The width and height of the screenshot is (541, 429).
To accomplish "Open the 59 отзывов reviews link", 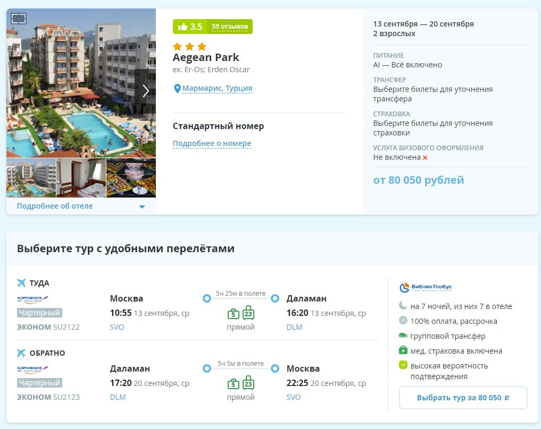I will (229, 27).
